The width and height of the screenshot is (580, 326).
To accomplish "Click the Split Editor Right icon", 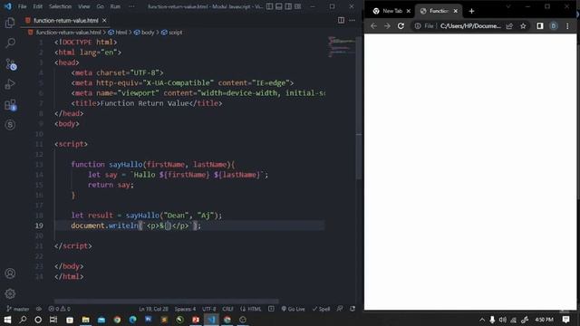I will (341, 20).
